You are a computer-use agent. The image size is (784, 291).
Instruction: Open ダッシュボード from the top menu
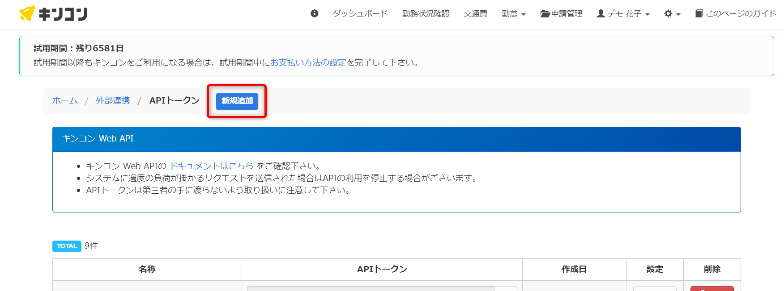pyautogui.click(x=360, y=14)
